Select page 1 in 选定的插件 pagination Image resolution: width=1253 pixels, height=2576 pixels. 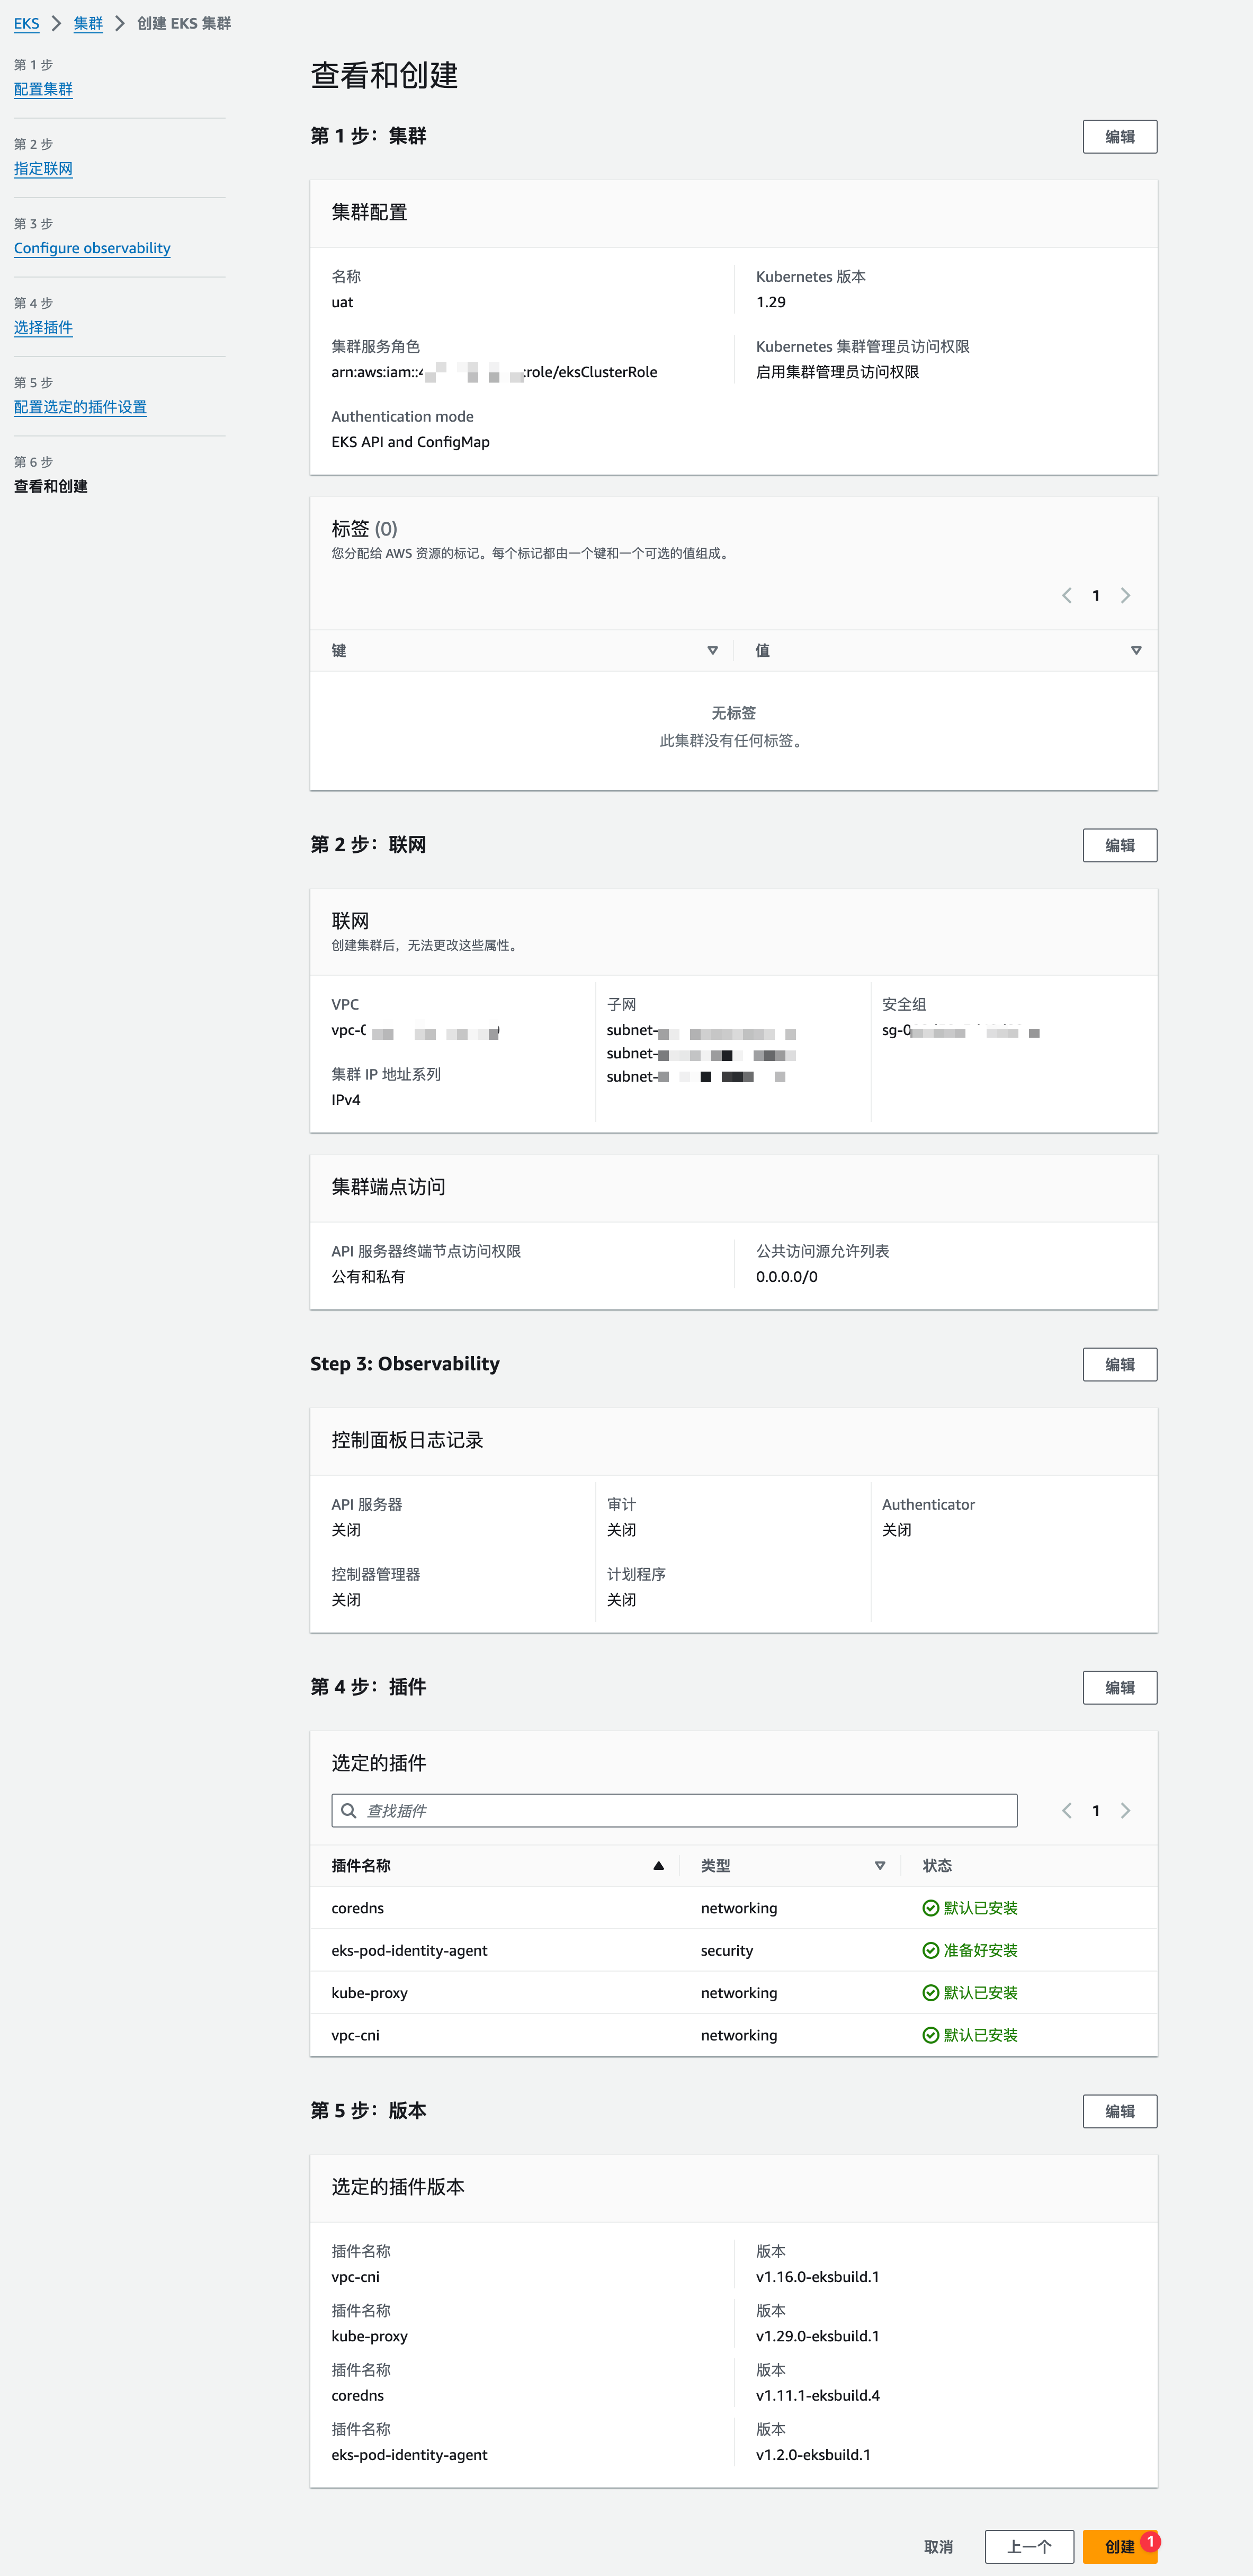pos(1096,1810)
